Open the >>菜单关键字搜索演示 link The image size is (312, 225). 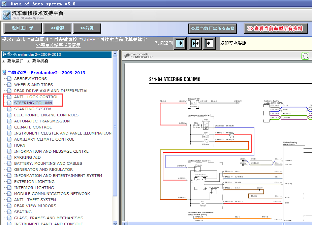coord(58,45)
